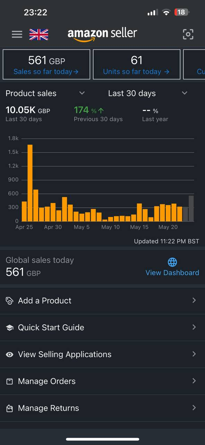
Task: Open the Units so far today card
Action: pos(136,64)
